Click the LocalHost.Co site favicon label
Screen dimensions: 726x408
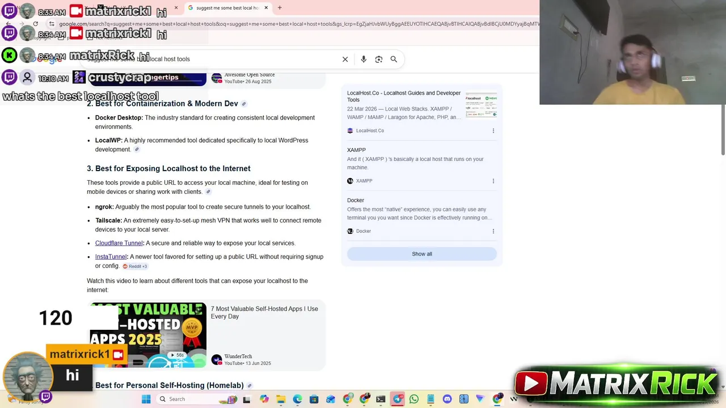click(x=365, y=131)
